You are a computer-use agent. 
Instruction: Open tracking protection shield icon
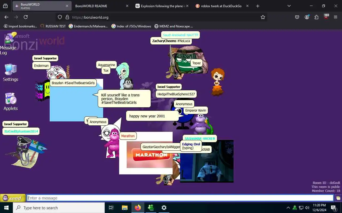point(60,17)
